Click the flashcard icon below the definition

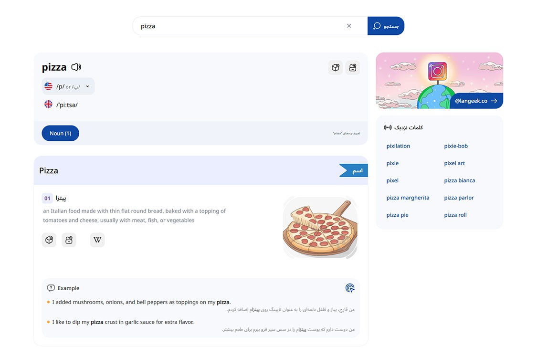click(x=69, y=240)
